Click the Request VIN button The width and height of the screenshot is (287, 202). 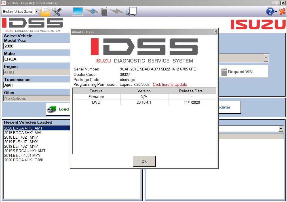point(243,72)
